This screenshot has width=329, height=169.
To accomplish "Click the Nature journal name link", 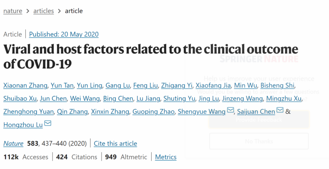I will point(13,143).
